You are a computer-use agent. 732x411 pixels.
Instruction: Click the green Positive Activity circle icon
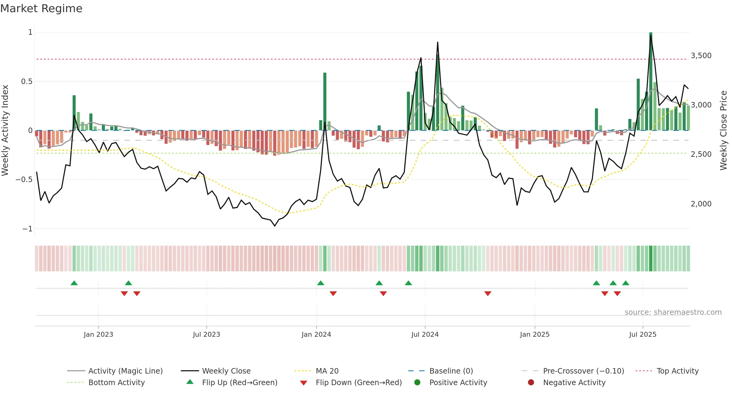tap(417, 382)
